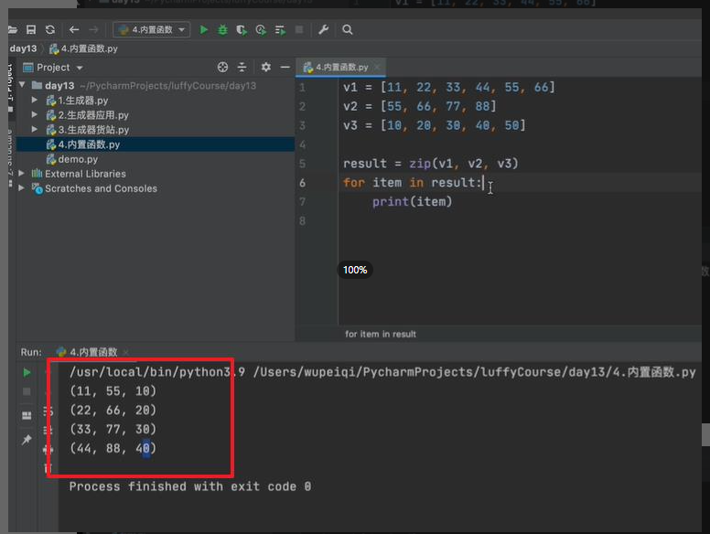Click output line (33, 77, 30)
The image size is (710, 534).
point(113,429)
